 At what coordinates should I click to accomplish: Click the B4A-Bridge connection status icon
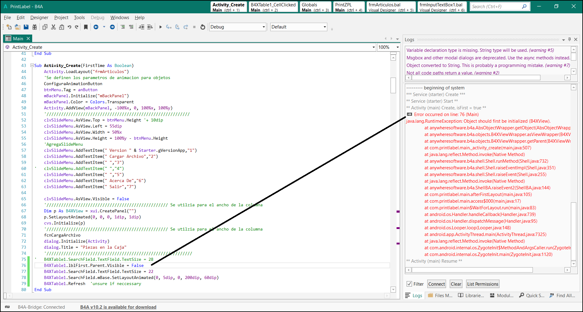(7, 307)
